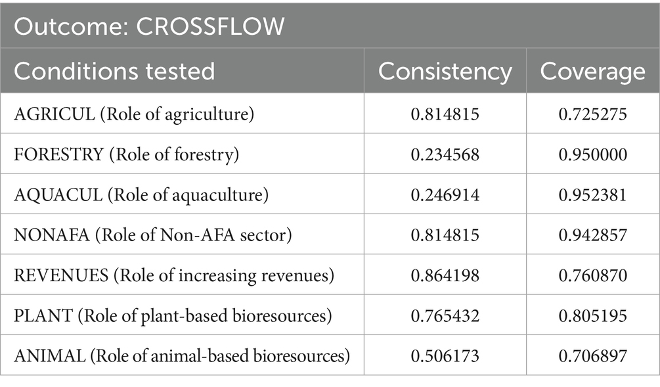Click the ANIMAL consistency value 0.506173
Image resolution: width=660 pixels, height=387 pixels.
click(445, 356)
